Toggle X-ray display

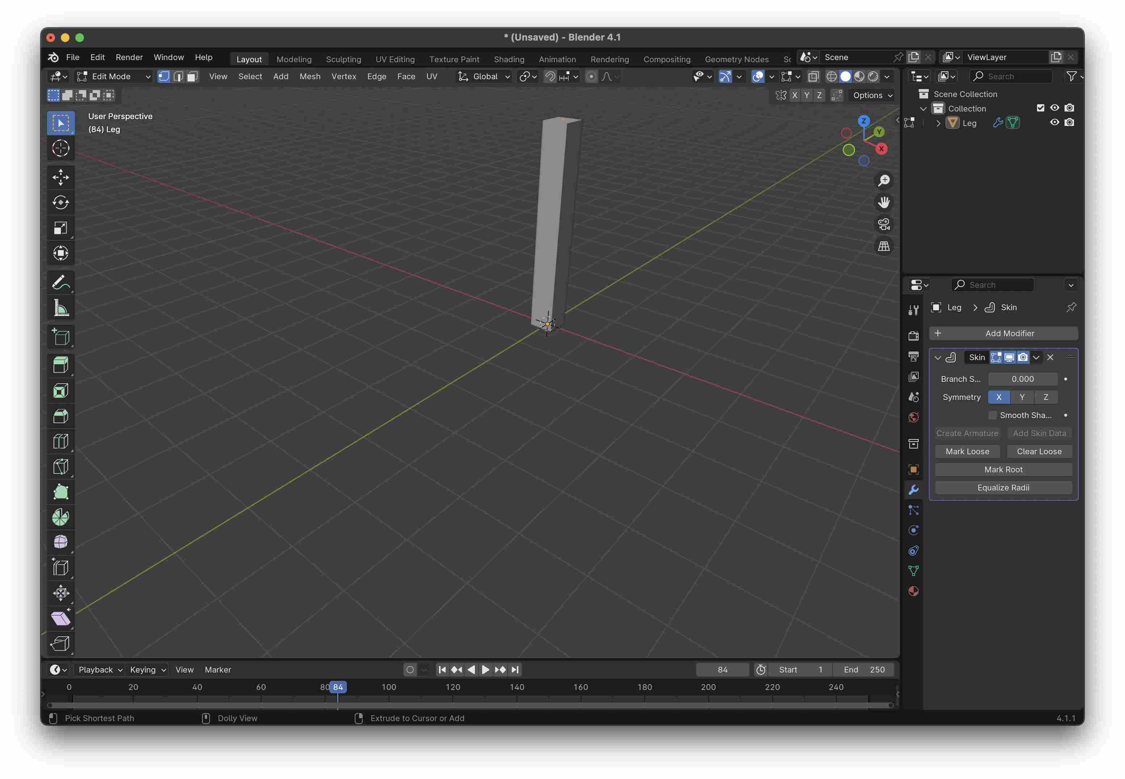[813, 77]
